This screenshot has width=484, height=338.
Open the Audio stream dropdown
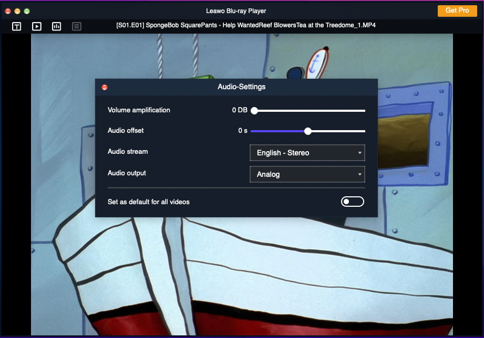point(307,153)
